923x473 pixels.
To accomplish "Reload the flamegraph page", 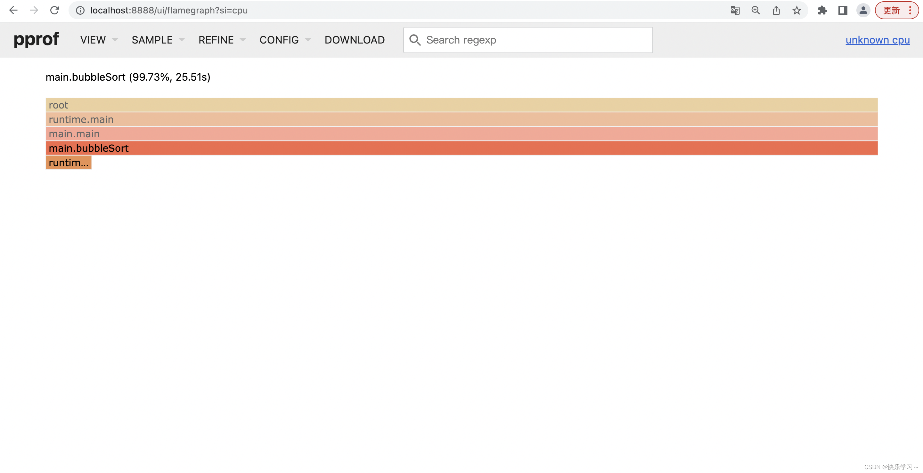I will pos(54,10).
